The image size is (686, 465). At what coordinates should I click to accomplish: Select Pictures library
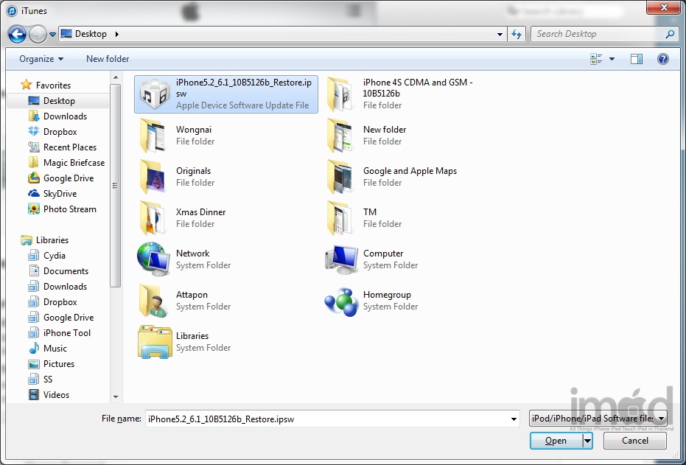[x=51, y=364]
